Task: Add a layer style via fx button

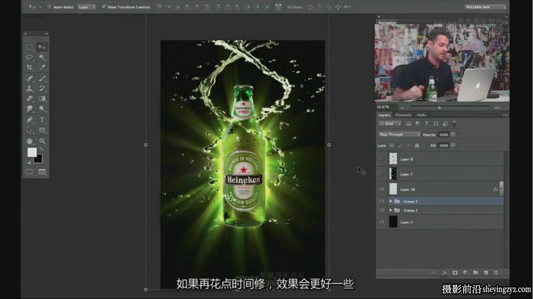Action: (445, 272)
